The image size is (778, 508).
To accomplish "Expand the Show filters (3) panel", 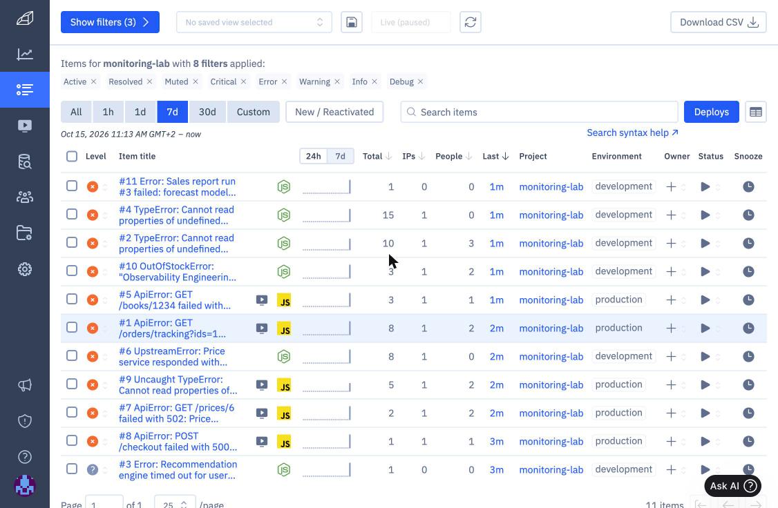I will tap(110, 22).
